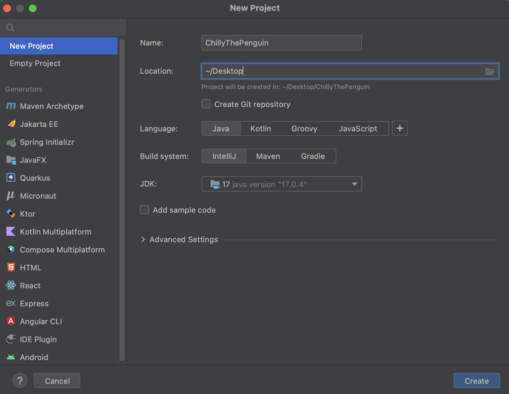
Task: Select Angular CLI generator label
Action: 41,321
